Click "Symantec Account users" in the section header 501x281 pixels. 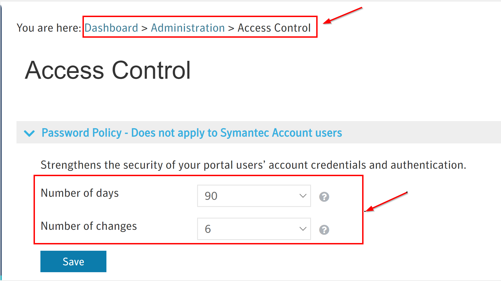281,133
